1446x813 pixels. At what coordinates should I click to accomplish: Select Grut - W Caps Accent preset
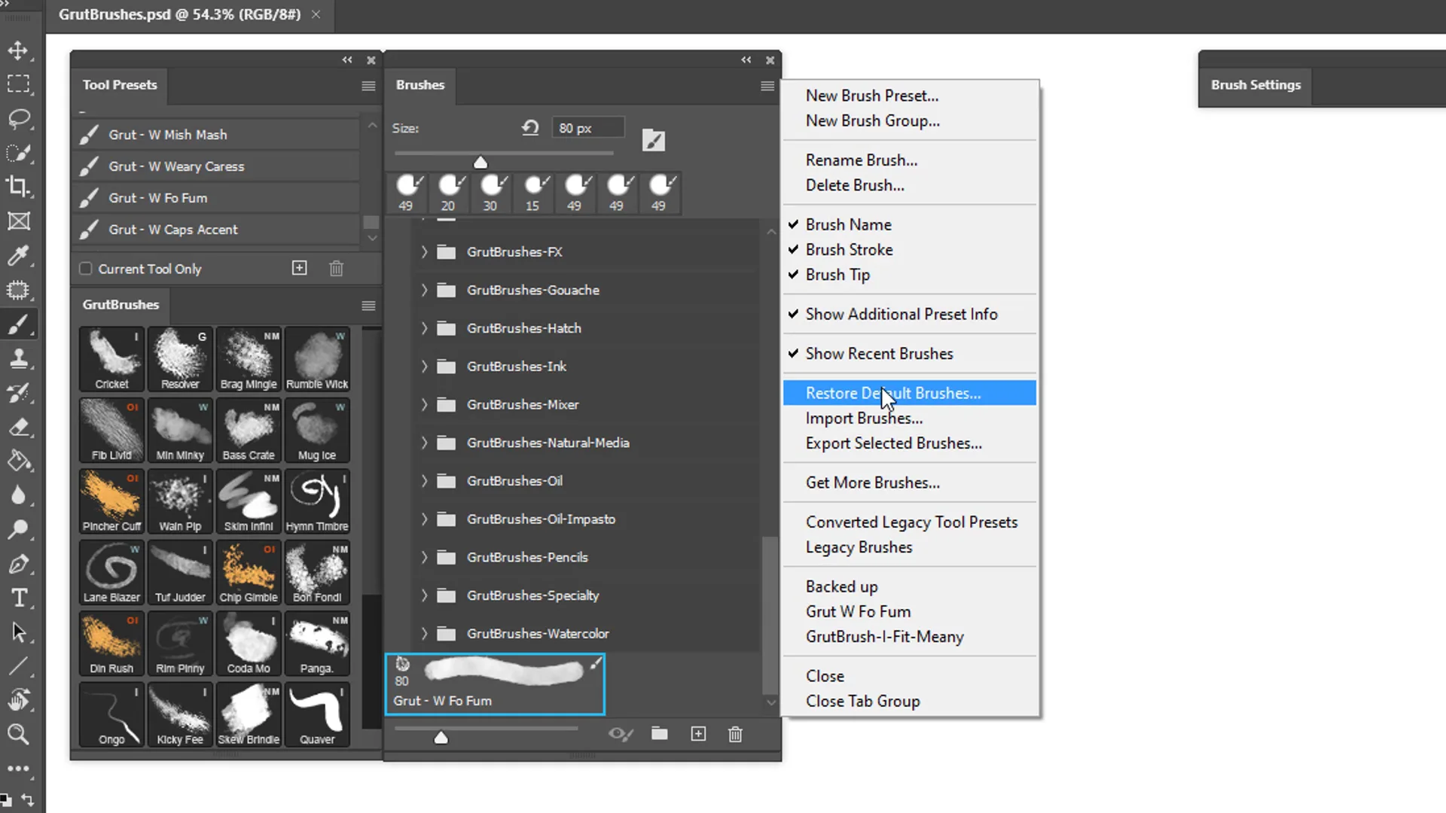tap(173, 230)
